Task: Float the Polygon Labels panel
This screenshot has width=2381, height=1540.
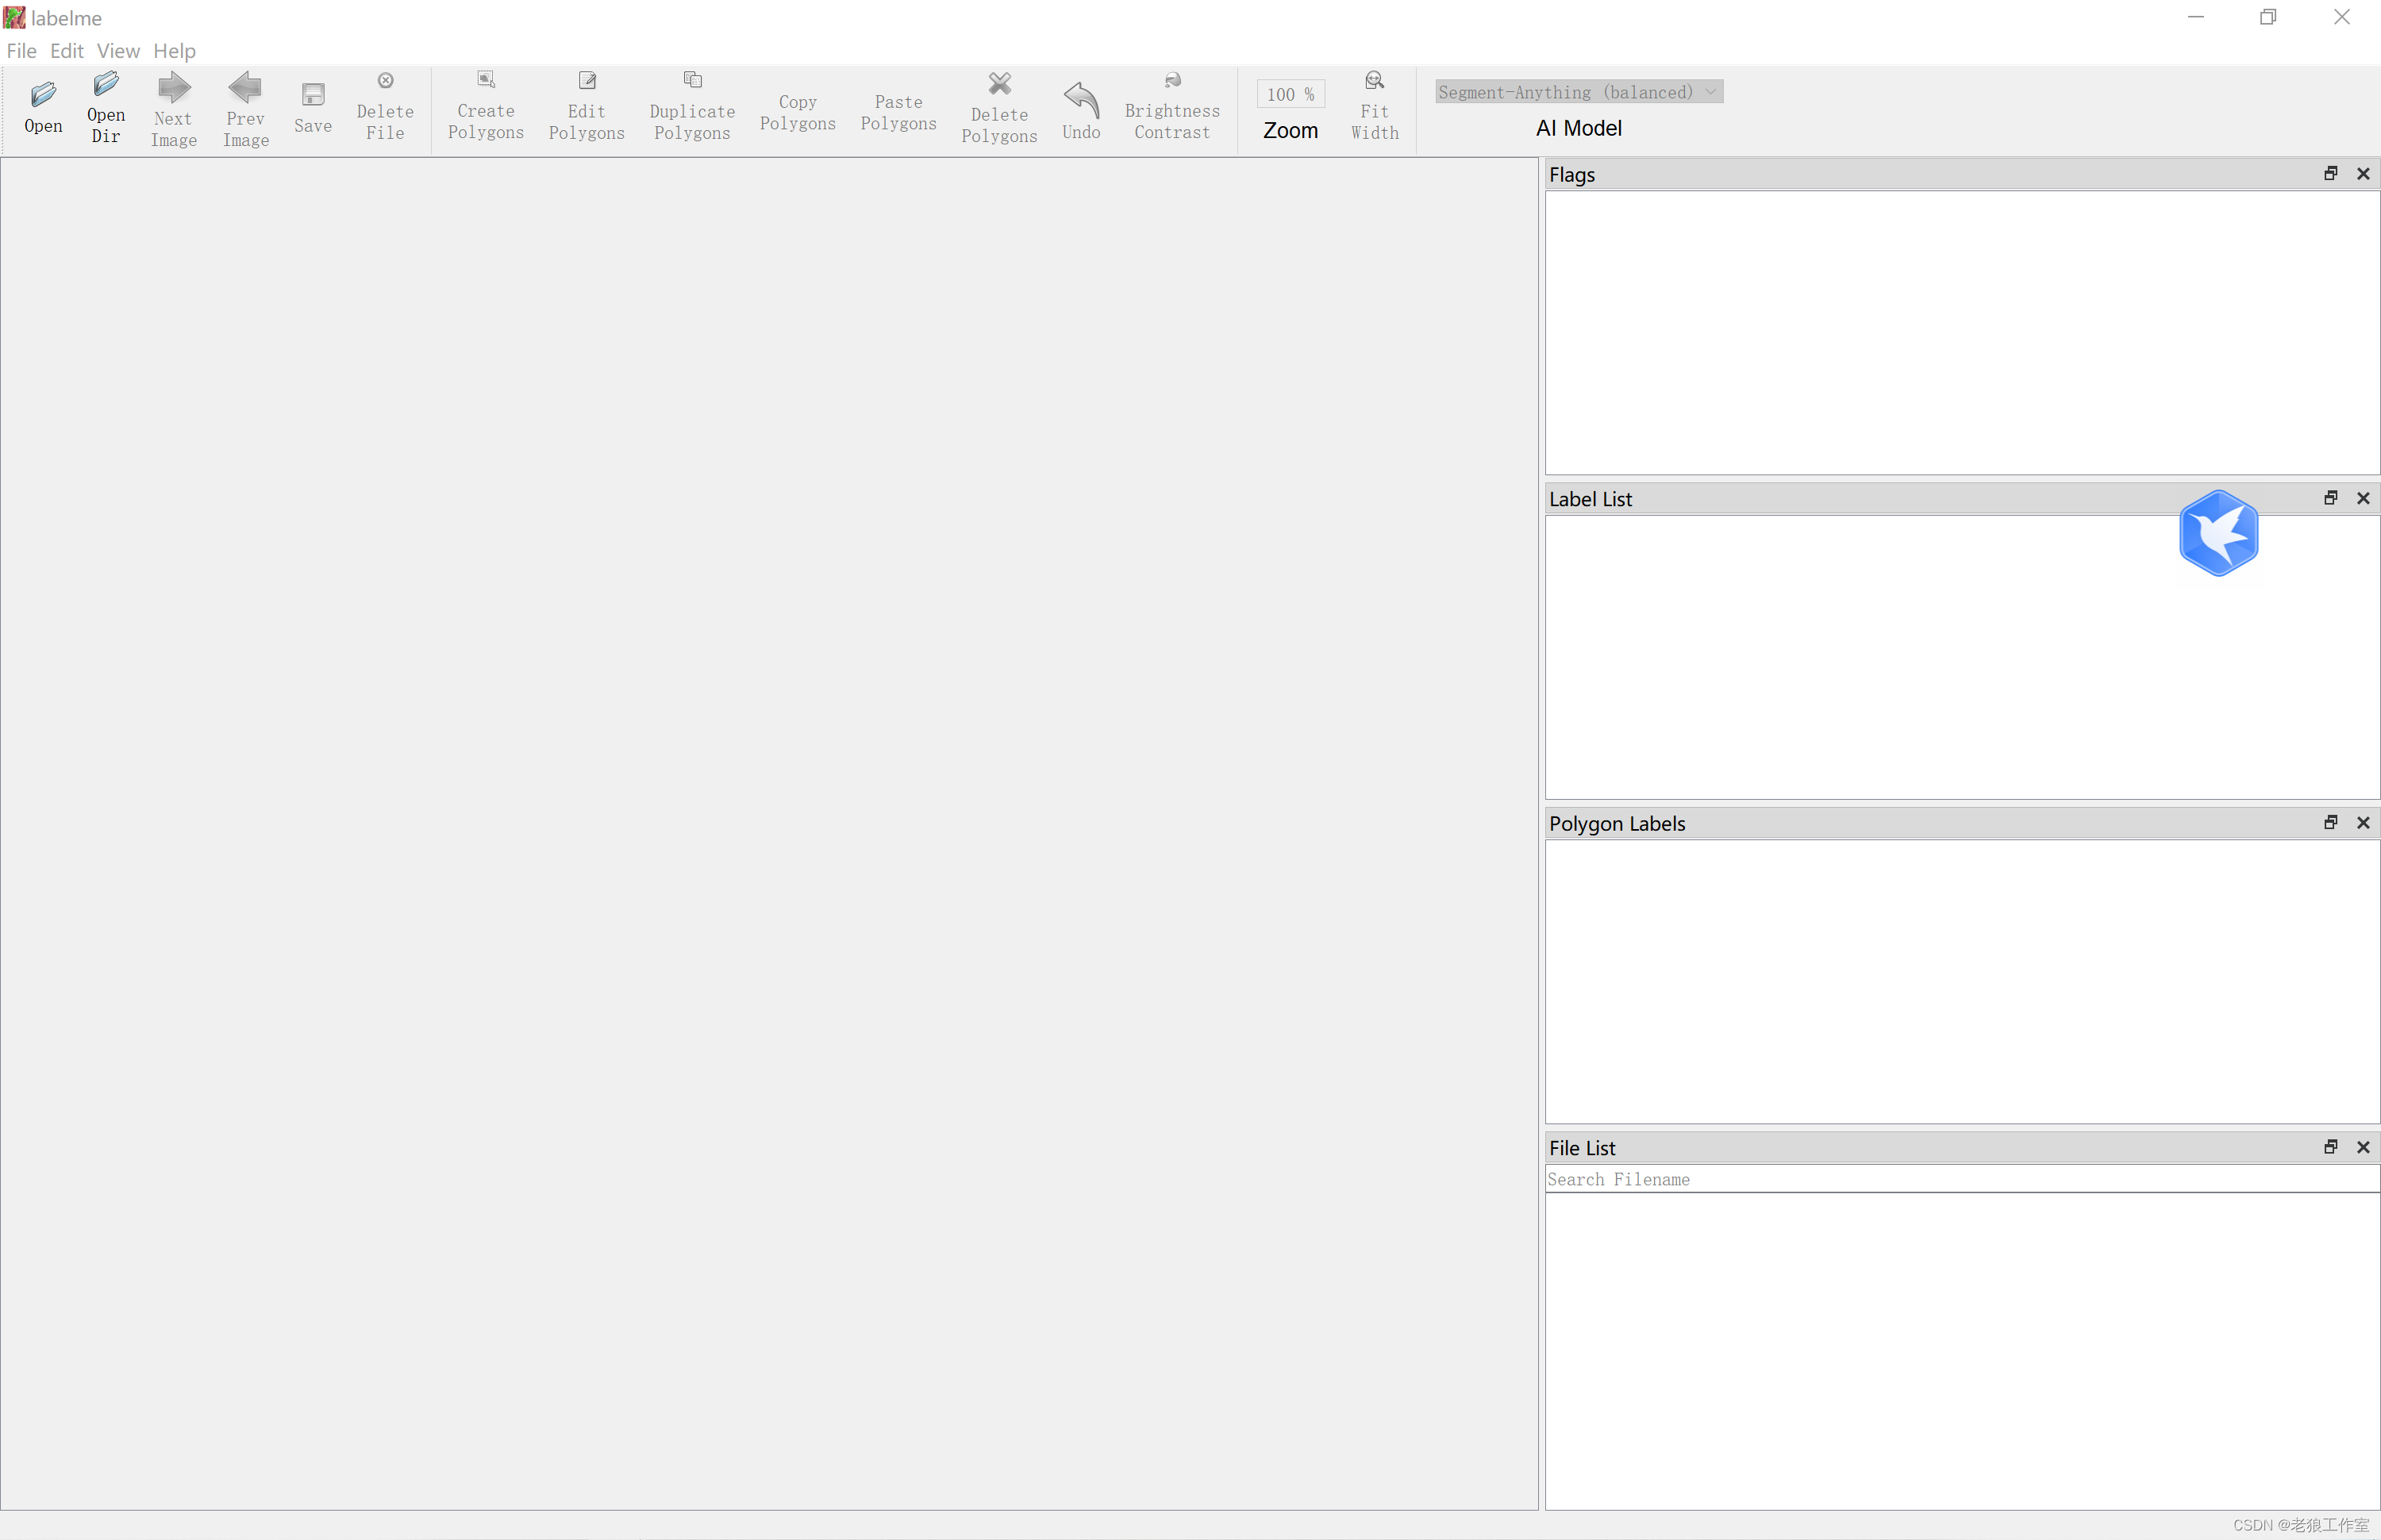Action: [x=2330, y=823]
